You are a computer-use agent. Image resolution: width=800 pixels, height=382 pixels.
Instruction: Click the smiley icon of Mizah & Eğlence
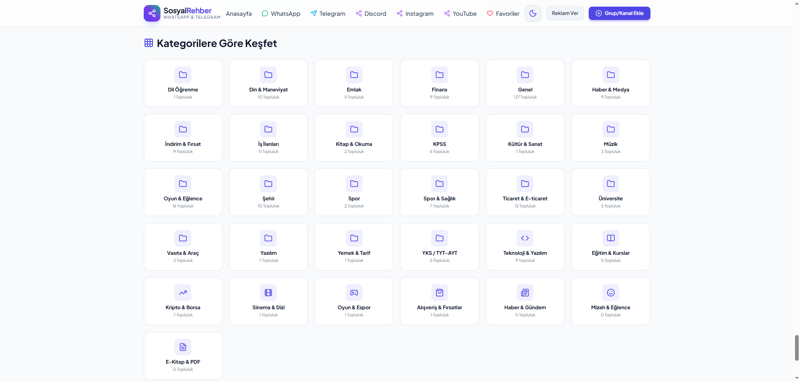tap(611, 293)
